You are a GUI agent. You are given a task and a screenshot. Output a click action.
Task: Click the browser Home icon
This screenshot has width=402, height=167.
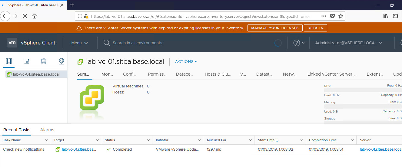click(35, 16)
